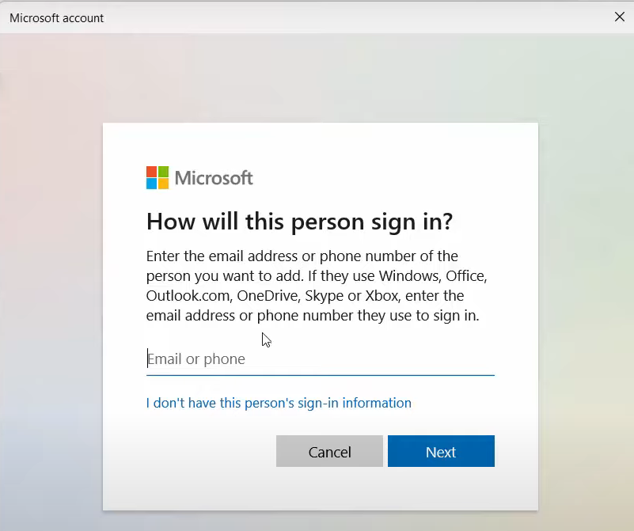
Task: Focus the Email or phone field
Action: tap(320, 359)
